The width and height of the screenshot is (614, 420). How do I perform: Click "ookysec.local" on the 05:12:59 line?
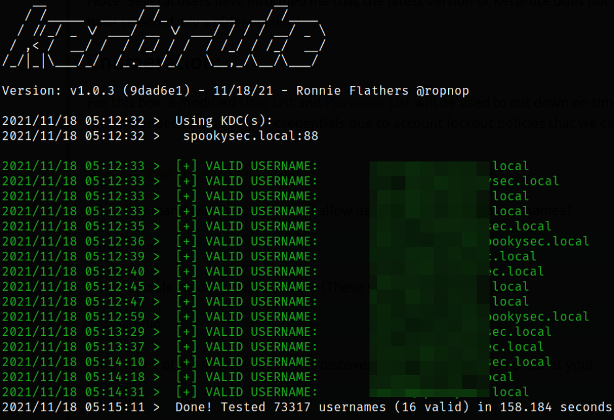click(539, 317)
